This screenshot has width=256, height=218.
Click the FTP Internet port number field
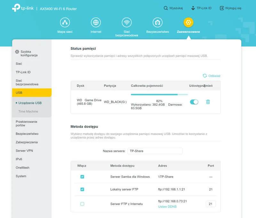coord(211,204)
